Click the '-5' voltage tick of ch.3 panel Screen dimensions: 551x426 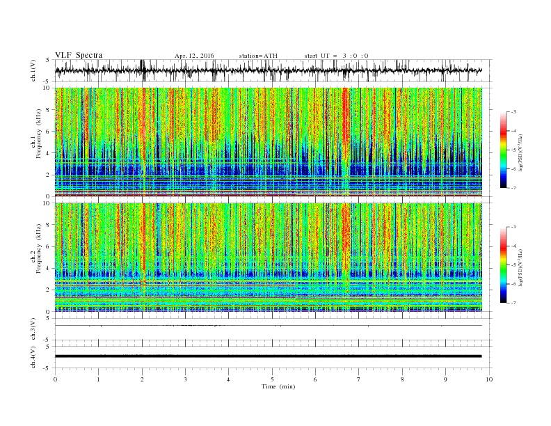(47, 340)
